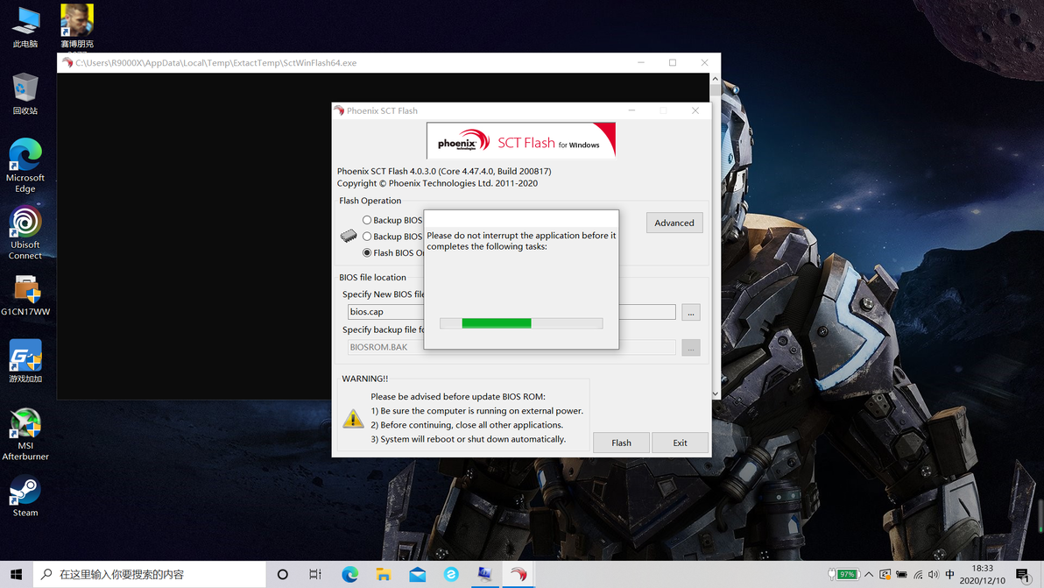Screen dimensions: 1044x588
Task: Click the backup file browse button
Action: point(690,348)
